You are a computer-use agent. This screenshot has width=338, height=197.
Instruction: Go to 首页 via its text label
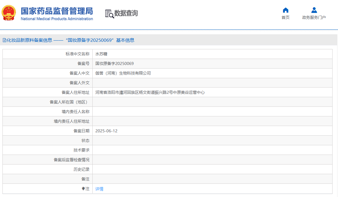coord(285,17)
